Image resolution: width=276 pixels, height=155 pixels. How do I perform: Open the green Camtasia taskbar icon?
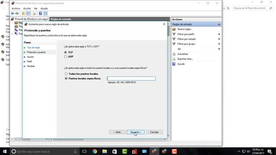tap(125, 151)
